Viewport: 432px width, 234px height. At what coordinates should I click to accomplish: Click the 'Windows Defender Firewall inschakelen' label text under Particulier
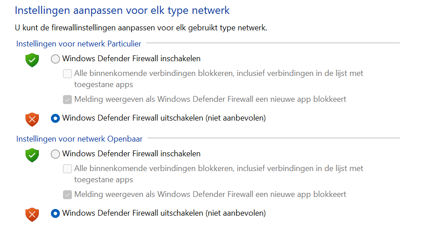coord(131,58)
